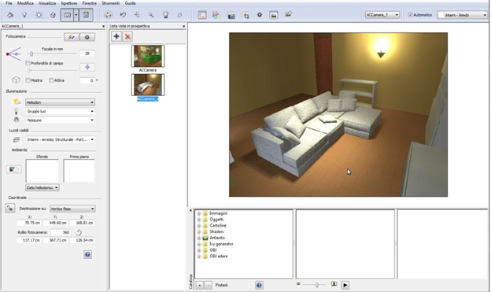491x292 pixels.
Task: Open the Strumenti menu
Action: (110, 3)
